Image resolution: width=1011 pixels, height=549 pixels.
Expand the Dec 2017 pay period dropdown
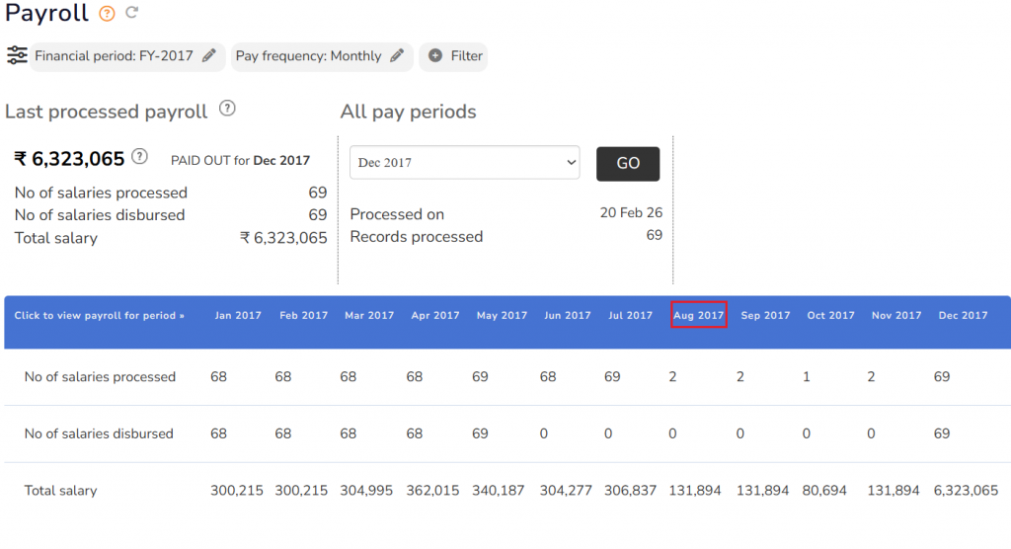click(x=464, y=163)
